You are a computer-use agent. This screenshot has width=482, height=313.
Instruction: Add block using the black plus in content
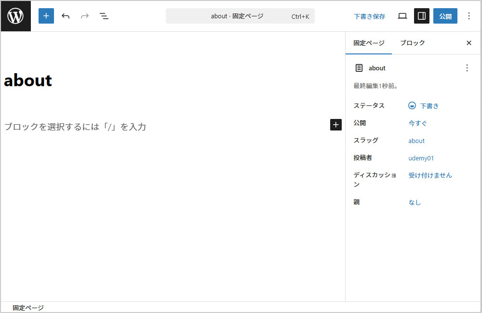click(x=336, y=125)
